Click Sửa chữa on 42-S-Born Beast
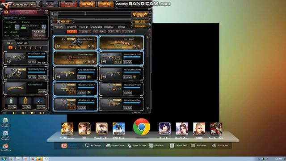The width and height of the screenshot is (286, 161). [x=81, y=77]
